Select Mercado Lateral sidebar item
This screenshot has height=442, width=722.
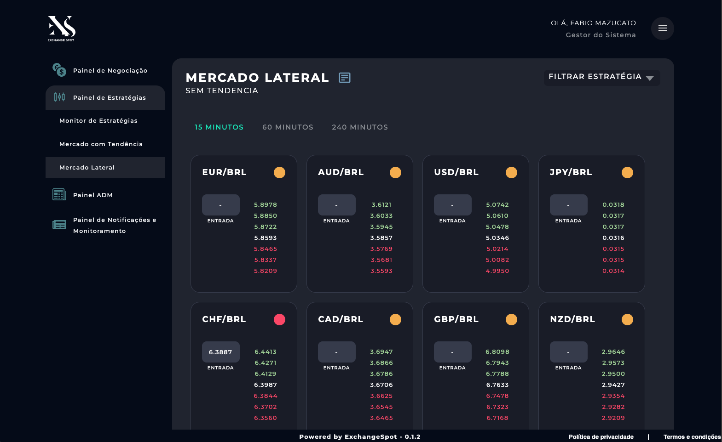point(105,167)
